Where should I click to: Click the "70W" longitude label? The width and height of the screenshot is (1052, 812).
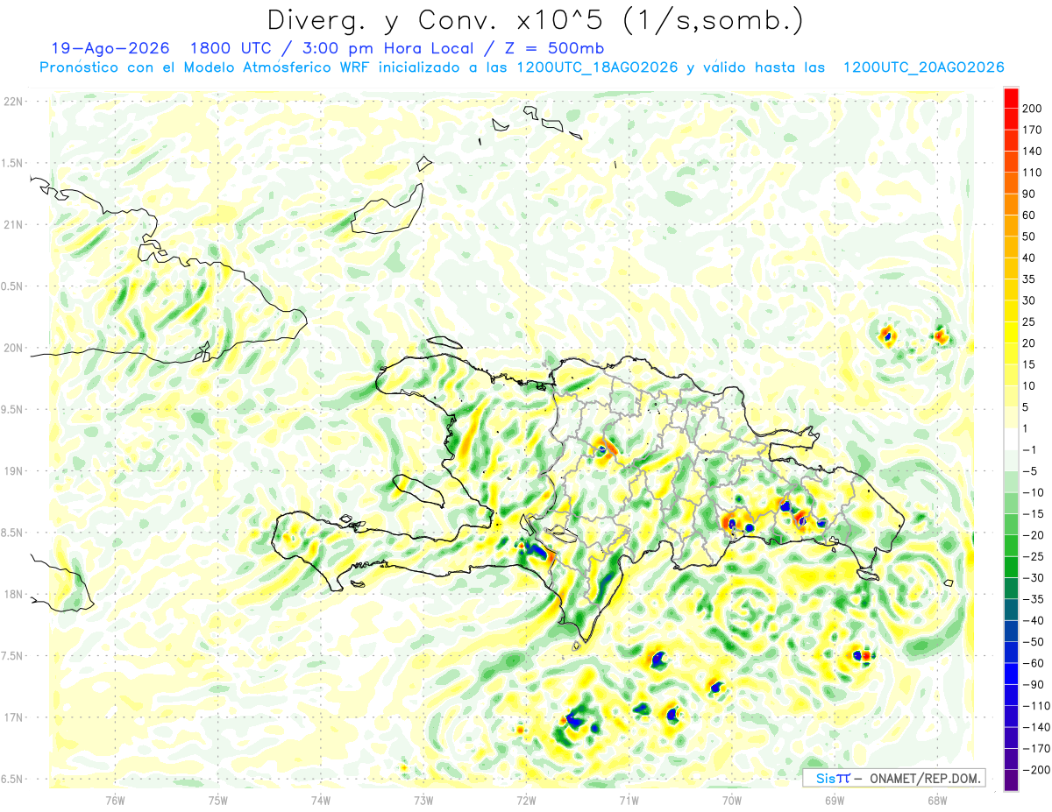pos(732,799)
